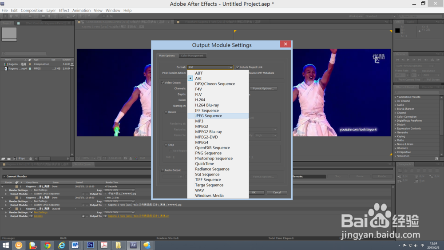The height and width of the screenshot is (250, 444).
Task: Create new folder in Project panel
Action: tap(9, 159)
